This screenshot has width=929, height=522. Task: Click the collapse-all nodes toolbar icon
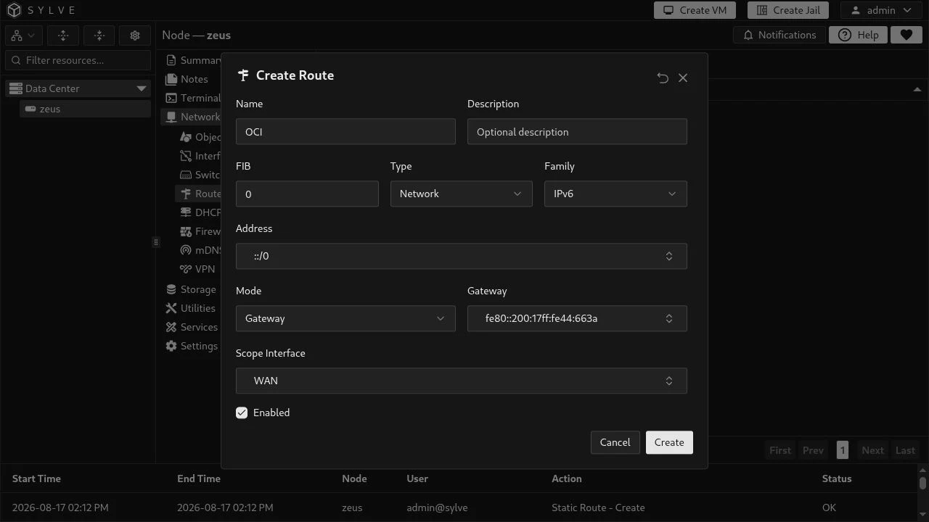click(x=99, y=36)
